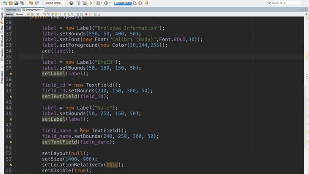This screenshot has width=309, height=174.
Task: Click the highlighted 'this' keyword
Action: 112,165
